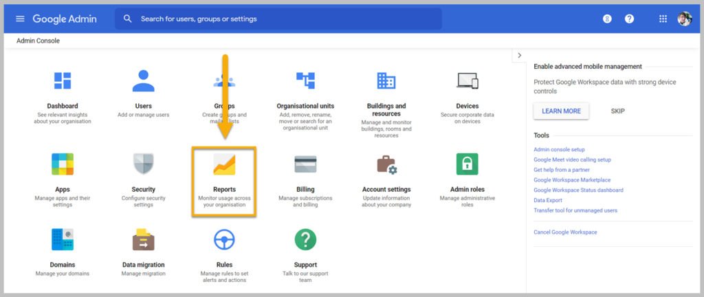Click the 'Billing' label text
Viewport: 704px width, 297px height.
305,190
